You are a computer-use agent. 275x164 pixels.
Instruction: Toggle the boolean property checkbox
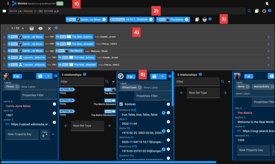pos(121,104)
